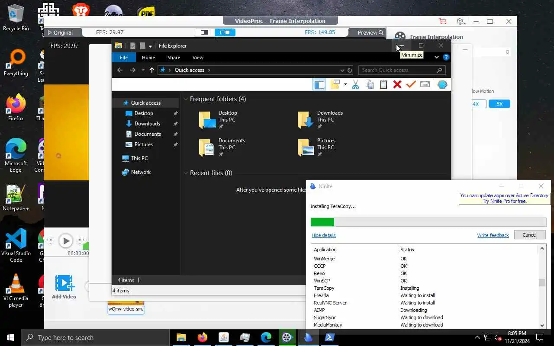Screen dimensions: 554x346
Task: Refresh the Quick access address bar
Action: tap(350, 70)
